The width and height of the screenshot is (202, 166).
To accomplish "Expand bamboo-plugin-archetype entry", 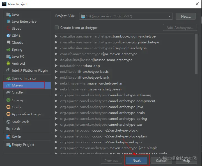I will 56,36.
